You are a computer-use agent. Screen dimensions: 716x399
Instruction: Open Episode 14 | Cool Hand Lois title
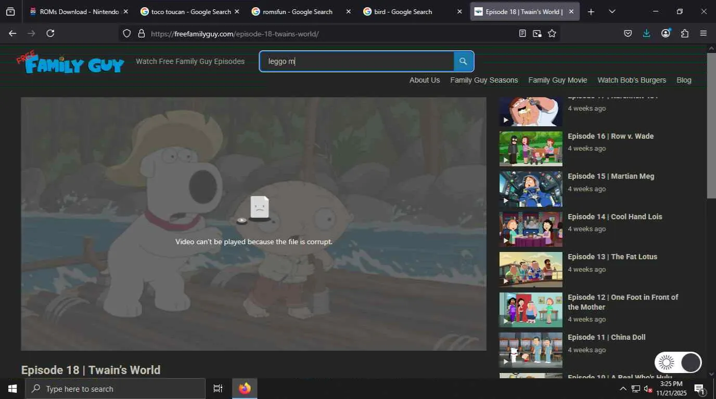coord(615,217)
